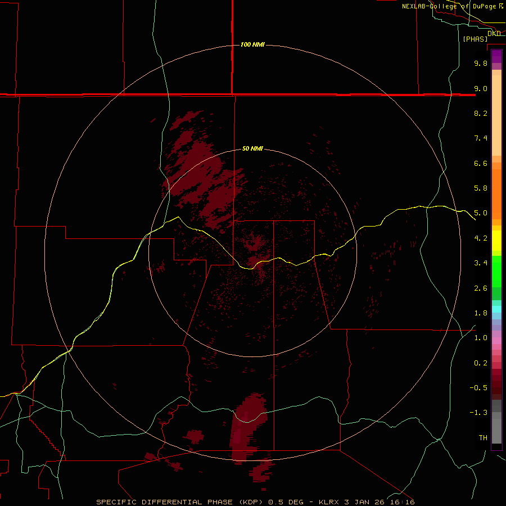Image resolution: width=506 pixels, height=506 pixels.
Task: Click the [PHAS] legend header
Action: click(x=475, y=39)
